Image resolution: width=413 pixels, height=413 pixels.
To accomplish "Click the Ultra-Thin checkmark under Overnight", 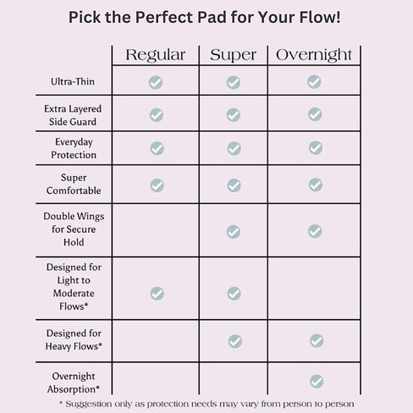I will tap(314, 82).
